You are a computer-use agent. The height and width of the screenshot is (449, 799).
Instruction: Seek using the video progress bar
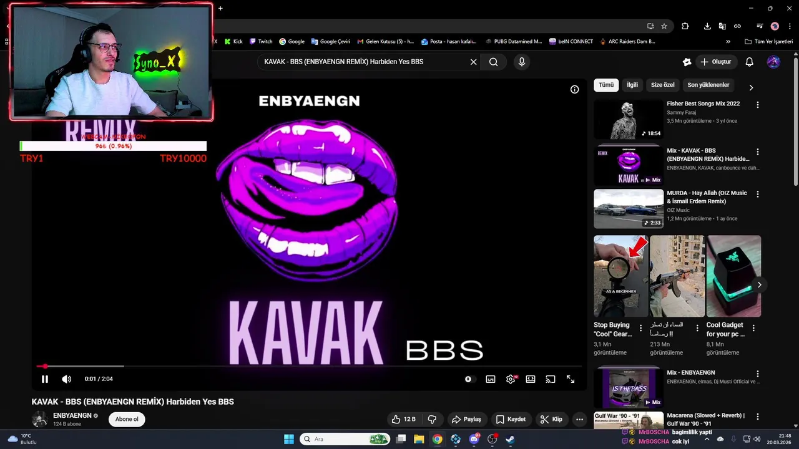coord(309,366)
